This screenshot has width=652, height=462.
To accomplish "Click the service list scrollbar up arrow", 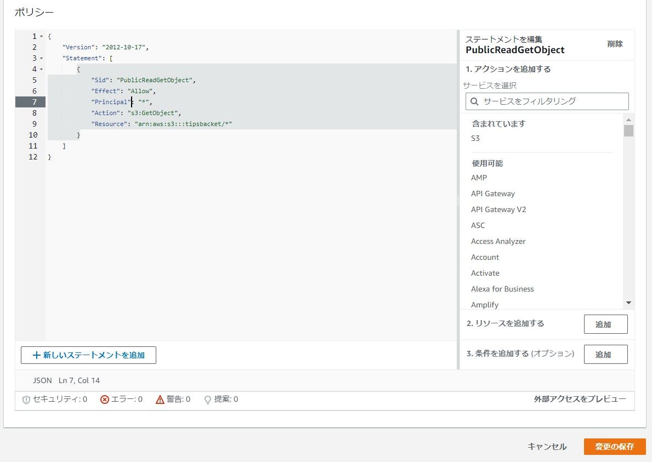I will 629,119.
